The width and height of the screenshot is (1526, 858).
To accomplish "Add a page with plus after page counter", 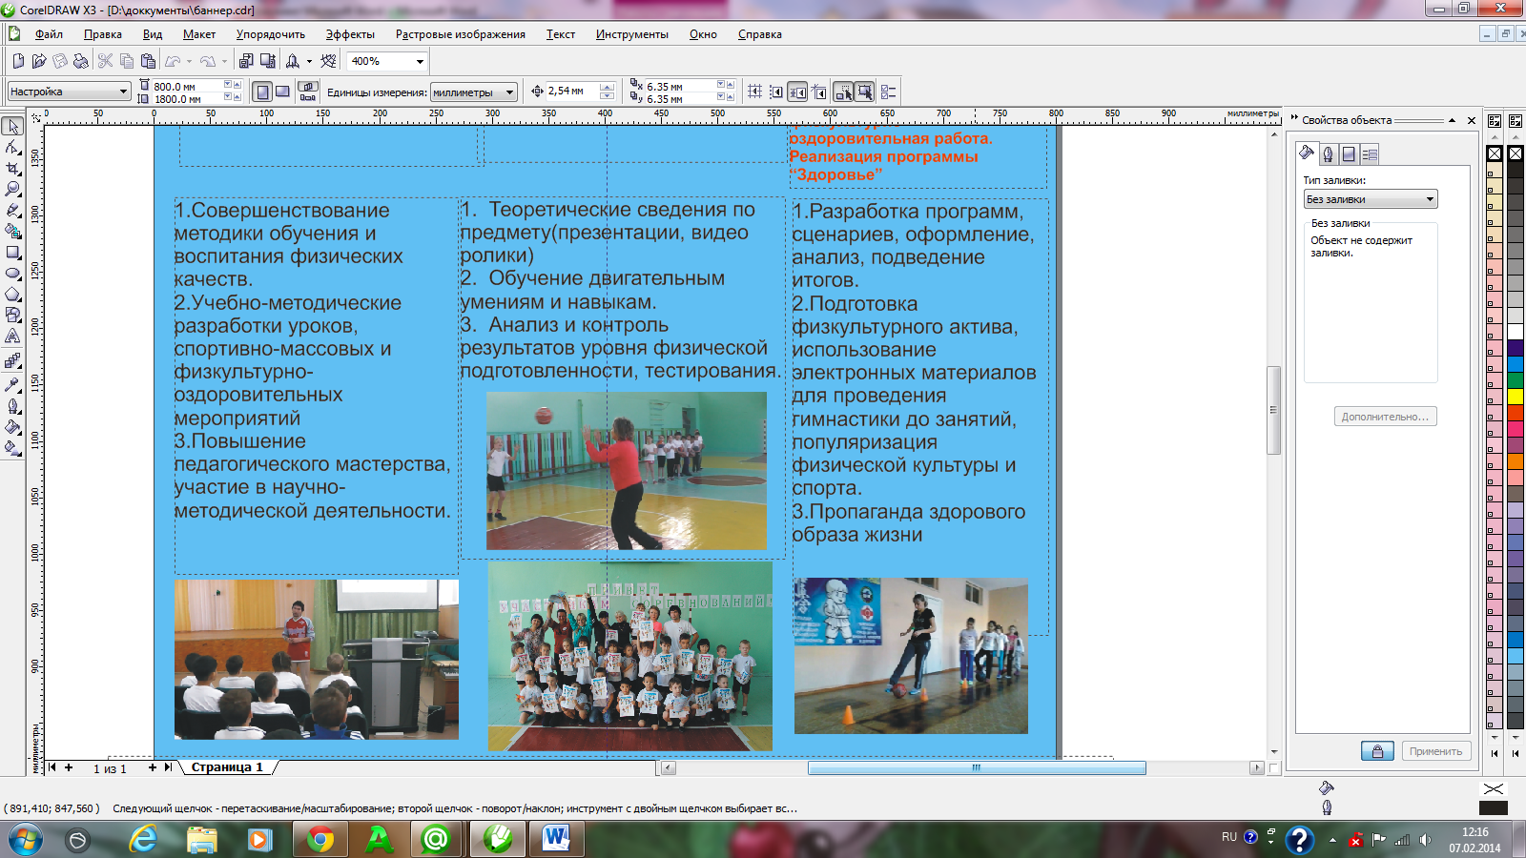I will point(152,766).
